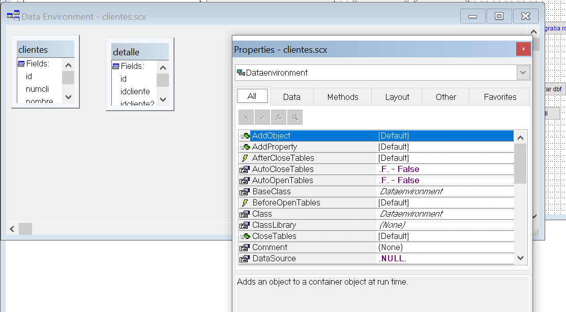Select the numcli field in clientes

tap(38, 89)
